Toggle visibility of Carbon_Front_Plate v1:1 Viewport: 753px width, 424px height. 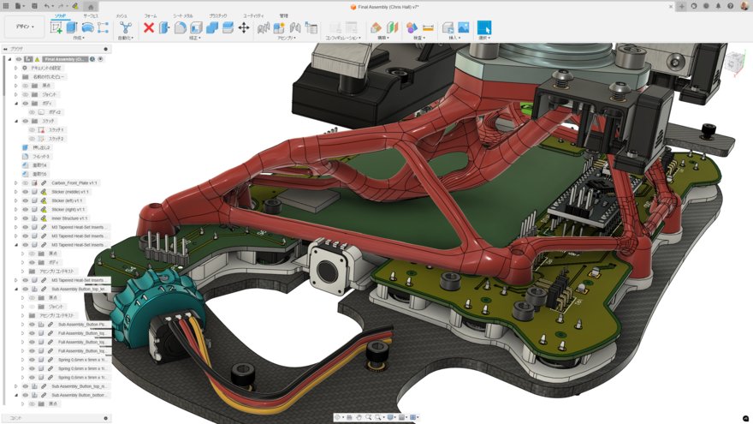(25, 182)
